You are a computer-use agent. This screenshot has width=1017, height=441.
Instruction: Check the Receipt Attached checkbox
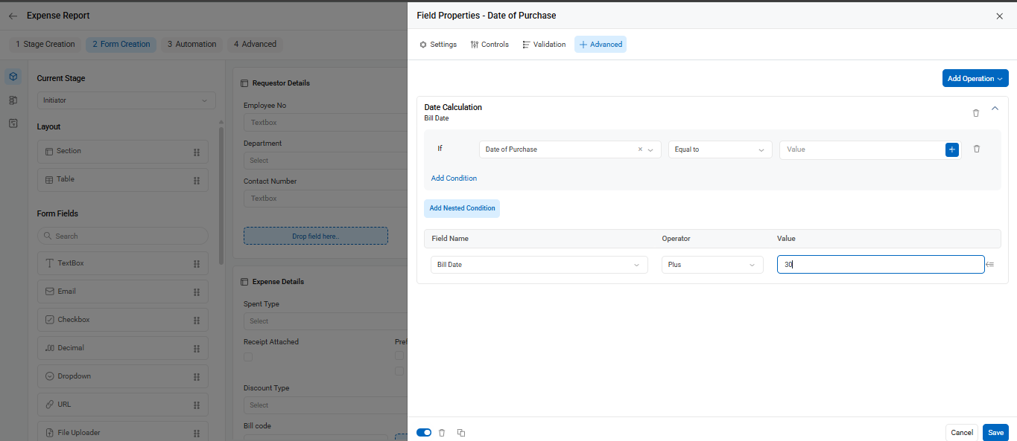click(x=248, y=357)
